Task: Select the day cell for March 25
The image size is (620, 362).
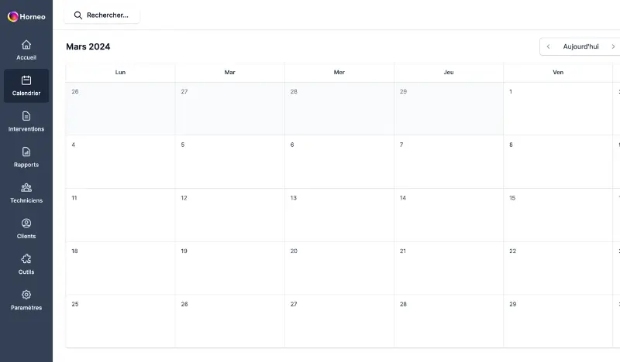Action: pyautogui.click(x=120, y=321)
